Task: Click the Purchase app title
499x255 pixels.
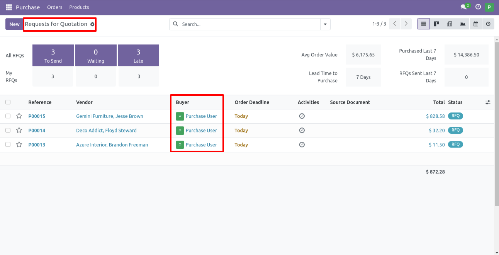Action: 28,7
